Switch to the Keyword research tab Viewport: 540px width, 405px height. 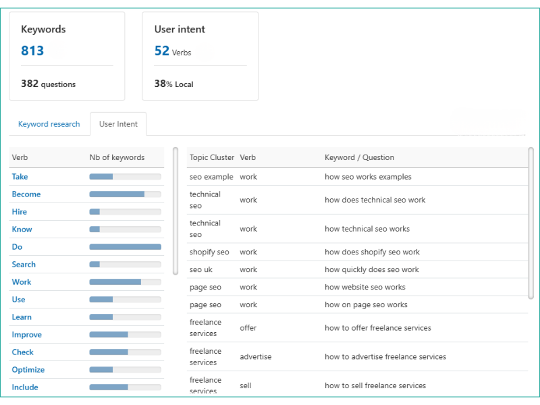(48, 124)
